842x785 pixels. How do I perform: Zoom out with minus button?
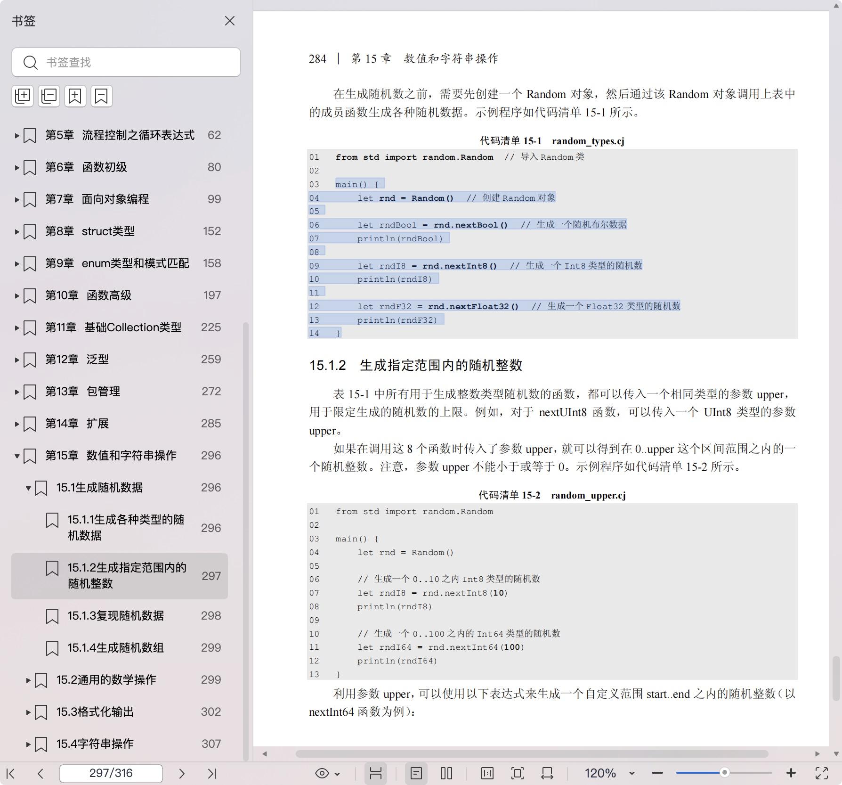657,773
